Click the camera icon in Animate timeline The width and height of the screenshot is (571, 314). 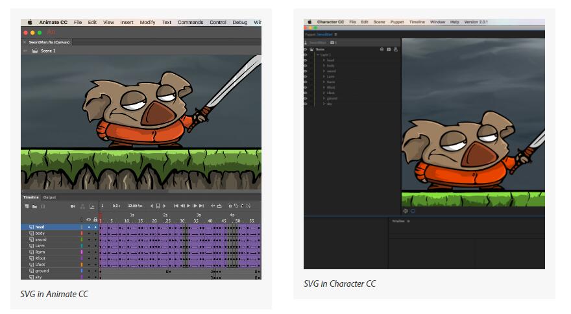point(73,206)
